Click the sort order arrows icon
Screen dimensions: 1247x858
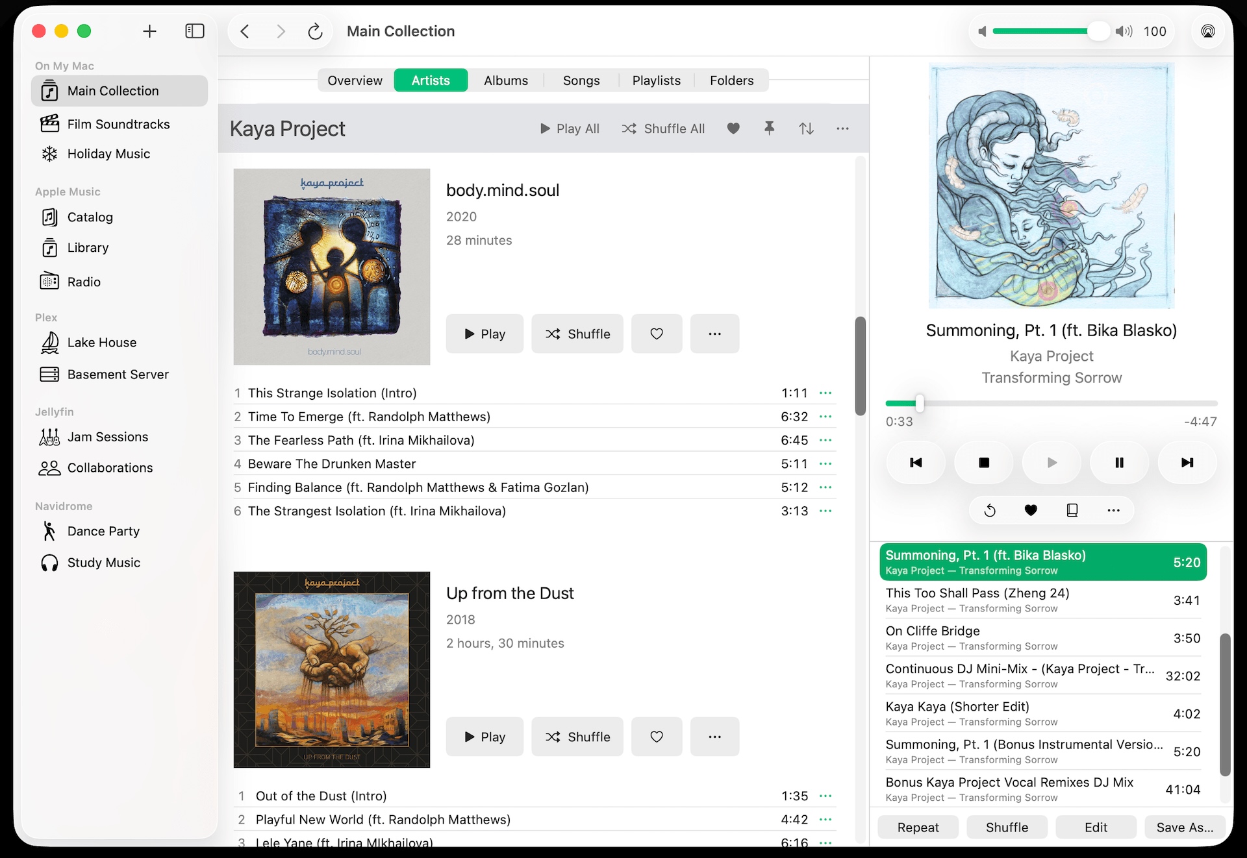(806, 129)
